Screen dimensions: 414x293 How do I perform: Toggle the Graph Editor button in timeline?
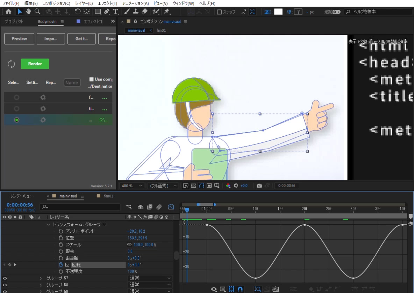point(171,207)
